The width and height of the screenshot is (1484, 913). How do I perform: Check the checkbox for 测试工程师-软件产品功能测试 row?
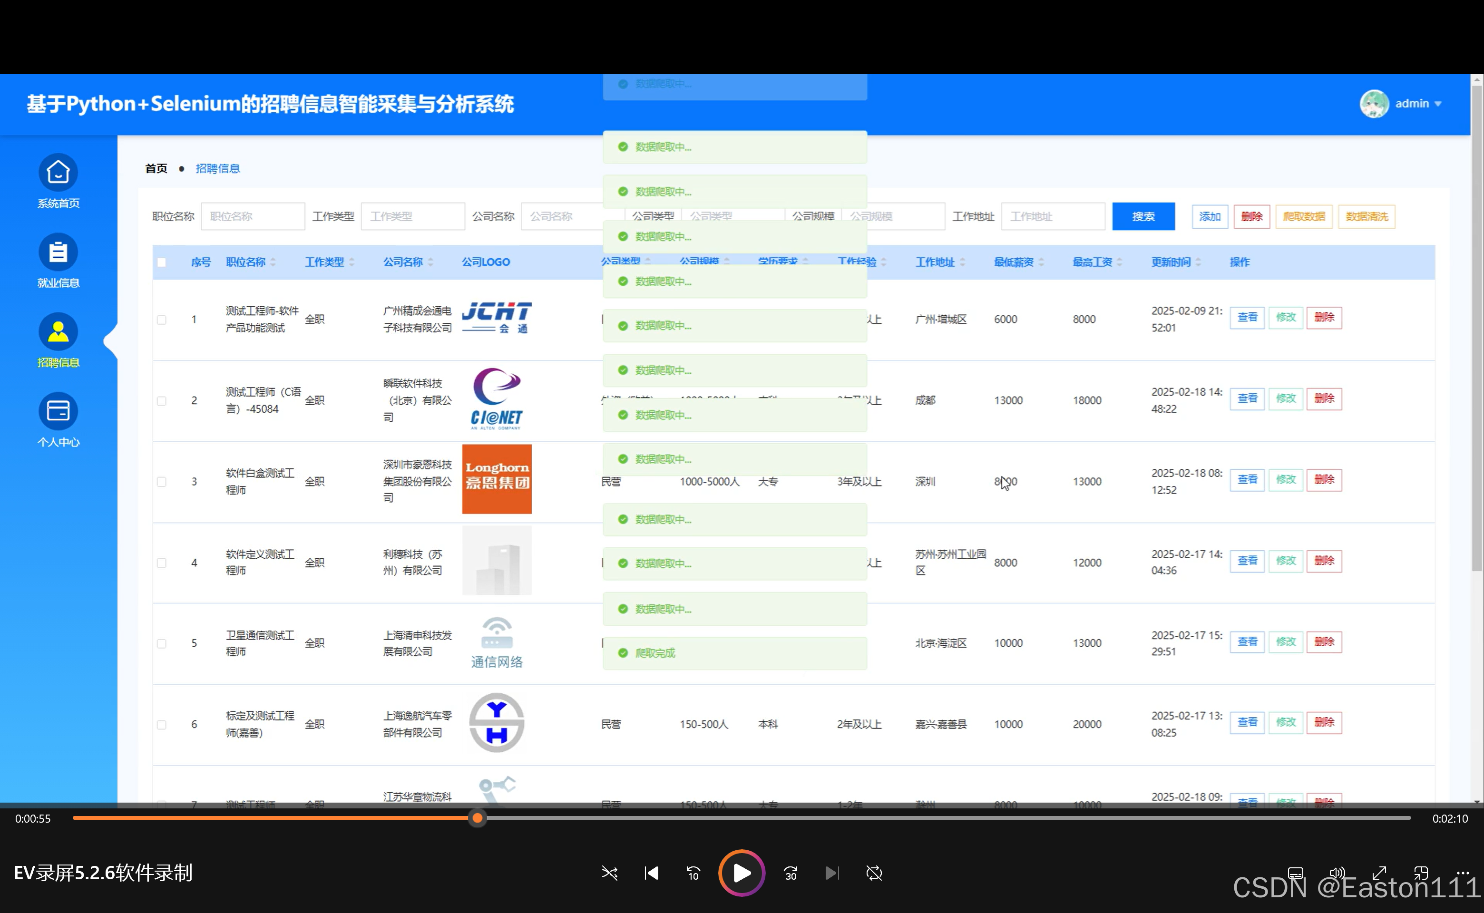(161, 320)
